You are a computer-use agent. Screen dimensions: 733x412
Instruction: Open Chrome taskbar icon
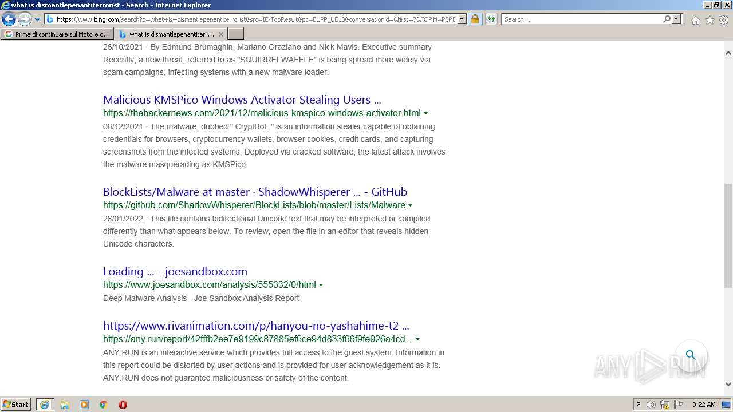click(104, 405)
